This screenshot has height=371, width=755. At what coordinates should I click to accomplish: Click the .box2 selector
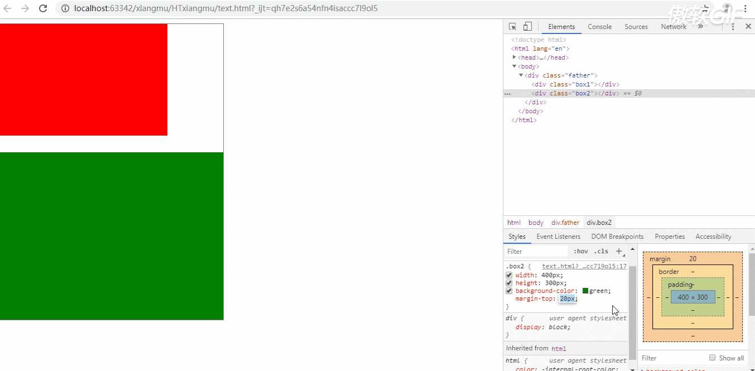click(515, 267)
